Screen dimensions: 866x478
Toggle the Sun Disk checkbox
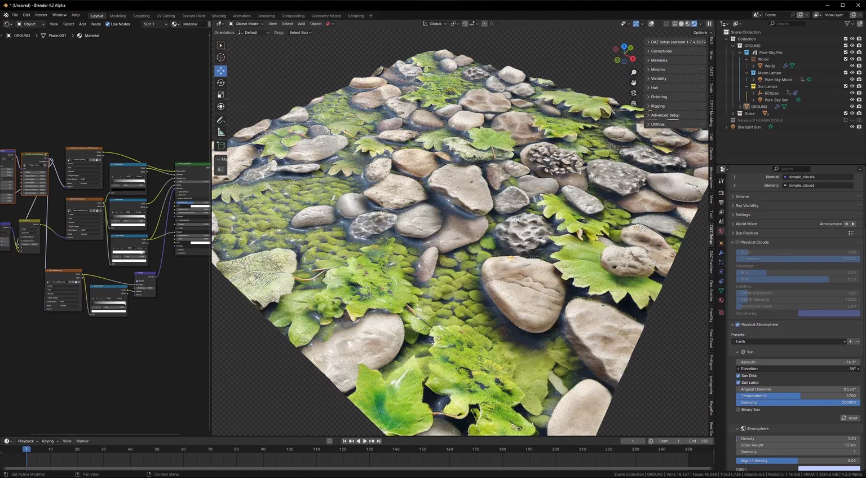(738, 375)
